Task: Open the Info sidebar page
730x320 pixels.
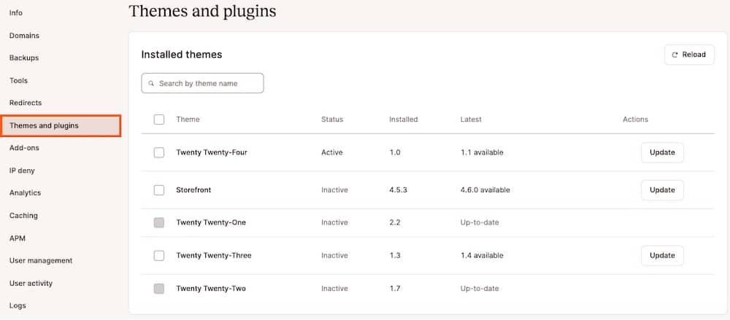Action: pos(16,13)
